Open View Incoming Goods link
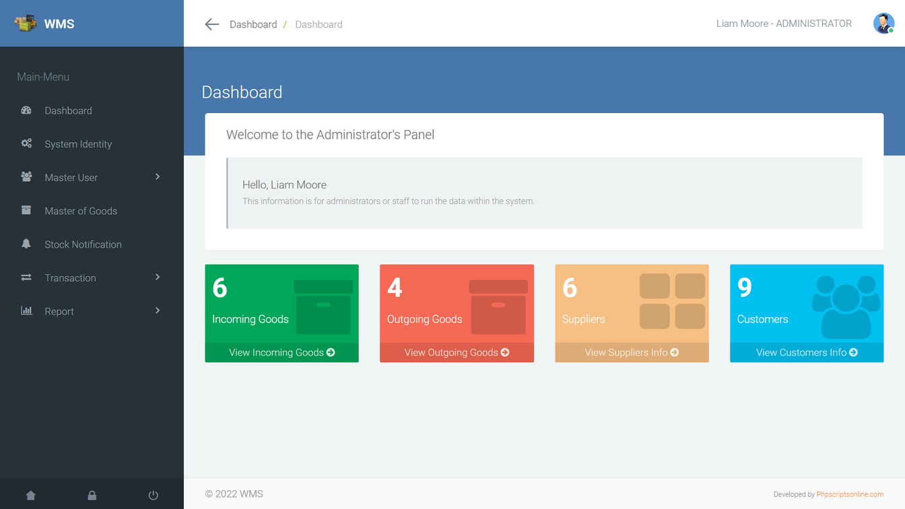The width and height of the screenshot is (905, 509). 281,352
